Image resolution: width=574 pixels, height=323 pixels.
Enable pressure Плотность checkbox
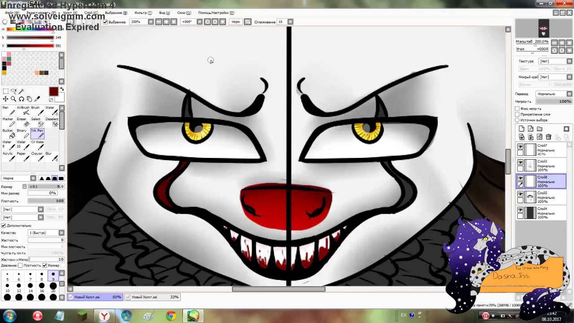click(21, 266)
